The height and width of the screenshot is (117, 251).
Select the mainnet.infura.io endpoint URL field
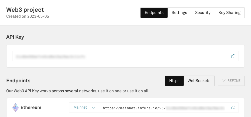pyautogui.click(x=163, y=108)
